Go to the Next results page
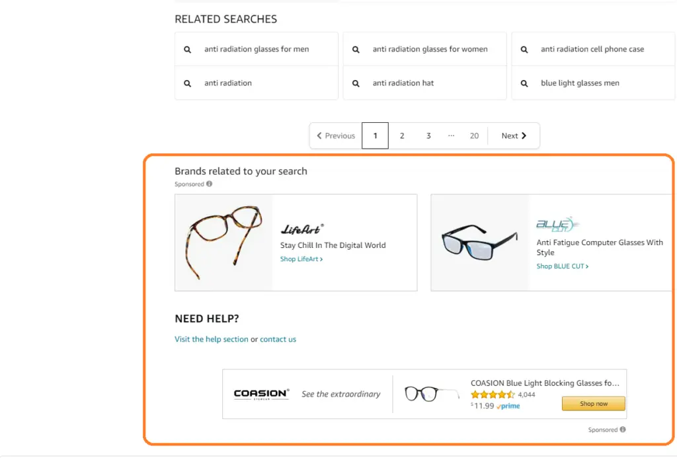 pyautogui.click(x=514, y=136)
